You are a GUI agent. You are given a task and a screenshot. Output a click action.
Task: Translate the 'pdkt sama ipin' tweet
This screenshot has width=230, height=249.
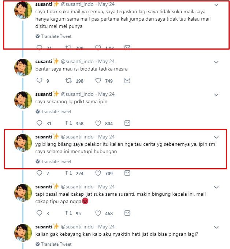click(x=56, y=112)
